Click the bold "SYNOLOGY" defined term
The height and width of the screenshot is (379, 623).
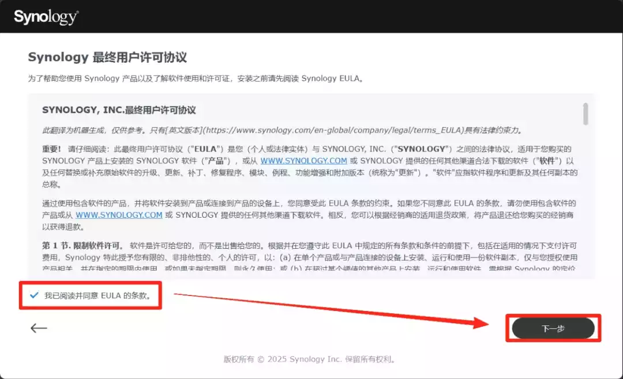(x=418, y=149)
